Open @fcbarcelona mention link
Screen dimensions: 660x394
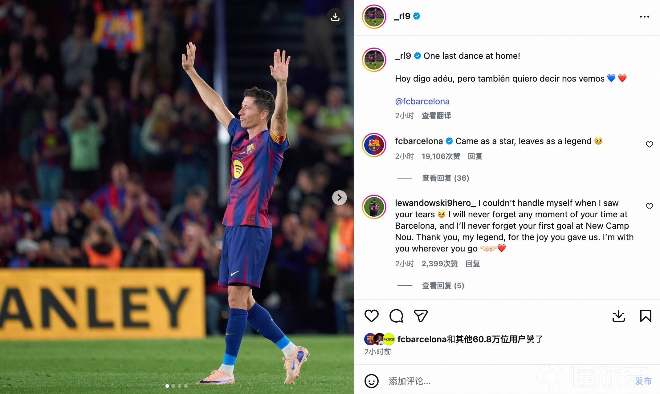click(x=422, y=101)
